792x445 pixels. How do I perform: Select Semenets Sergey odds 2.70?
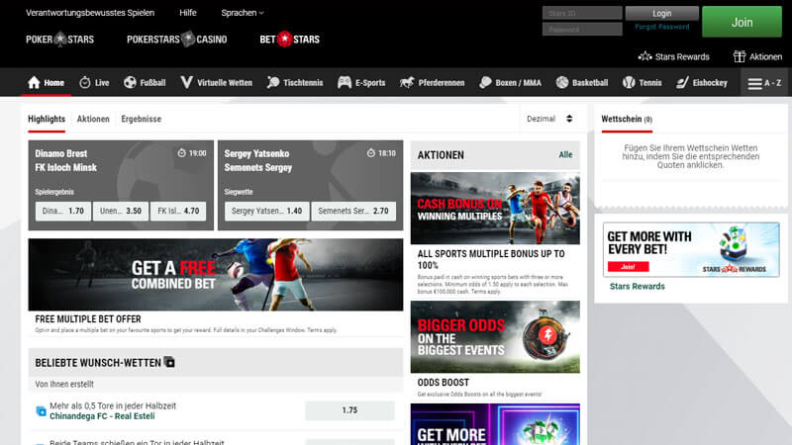click(x=353, y=211)
